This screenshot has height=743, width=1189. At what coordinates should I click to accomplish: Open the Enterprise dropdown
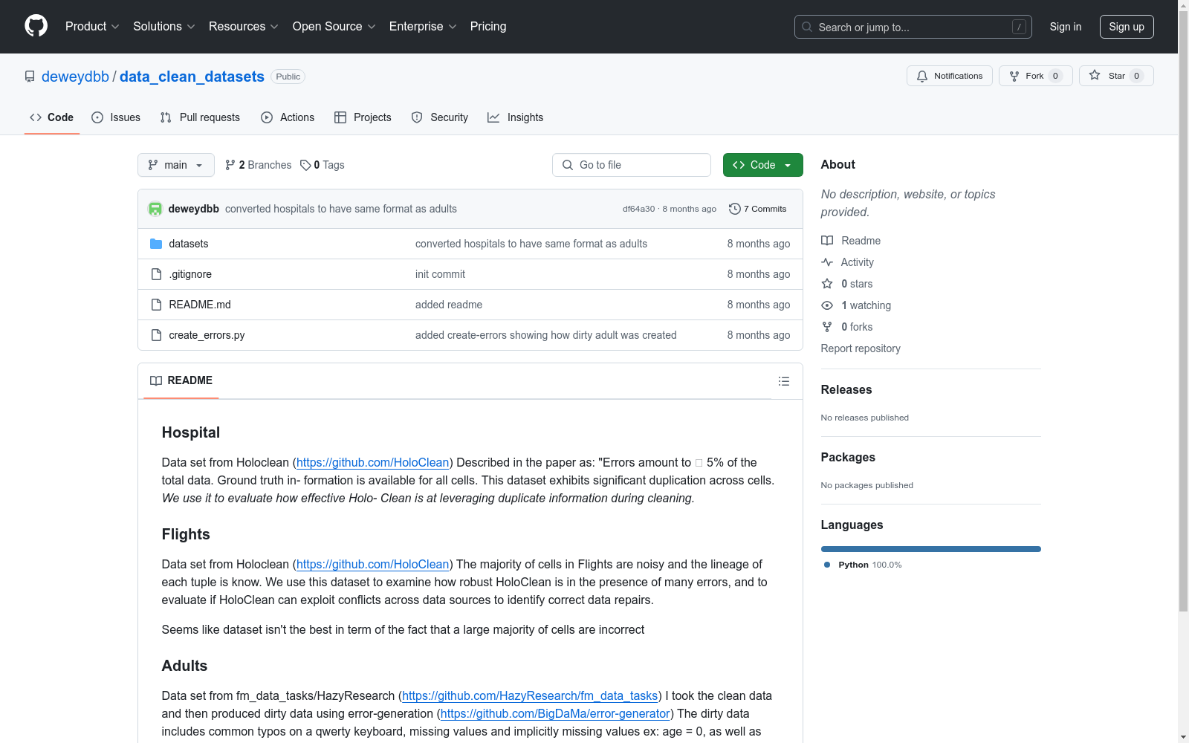coord(423,27)
